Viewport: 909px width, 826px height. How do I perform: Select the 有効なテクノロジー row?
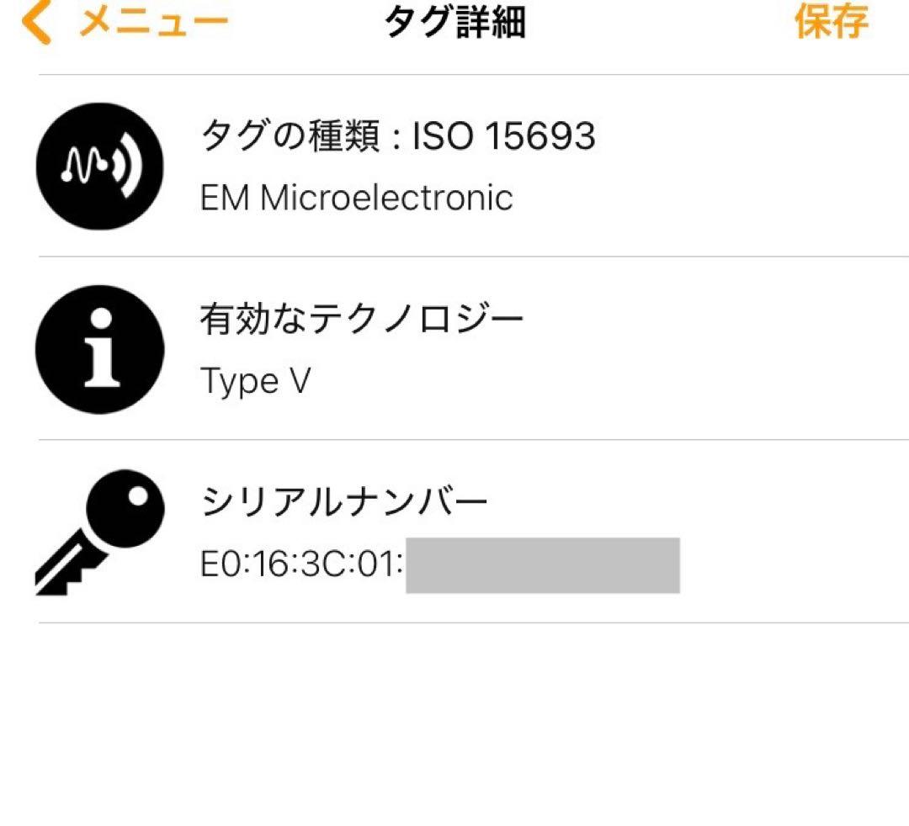tap(360, 317)
